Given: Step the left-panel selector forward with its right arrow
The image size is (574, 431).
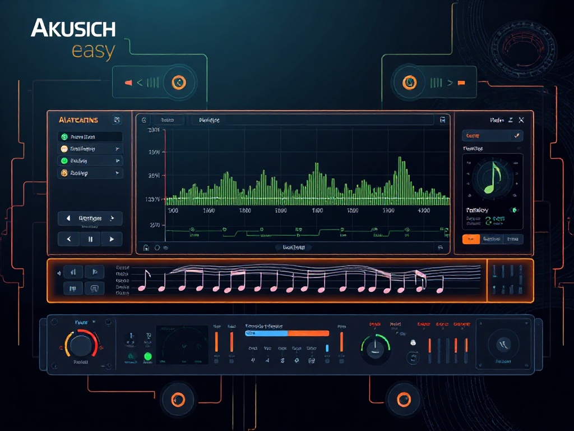Looking at the screenshot, I should [112, 218].
